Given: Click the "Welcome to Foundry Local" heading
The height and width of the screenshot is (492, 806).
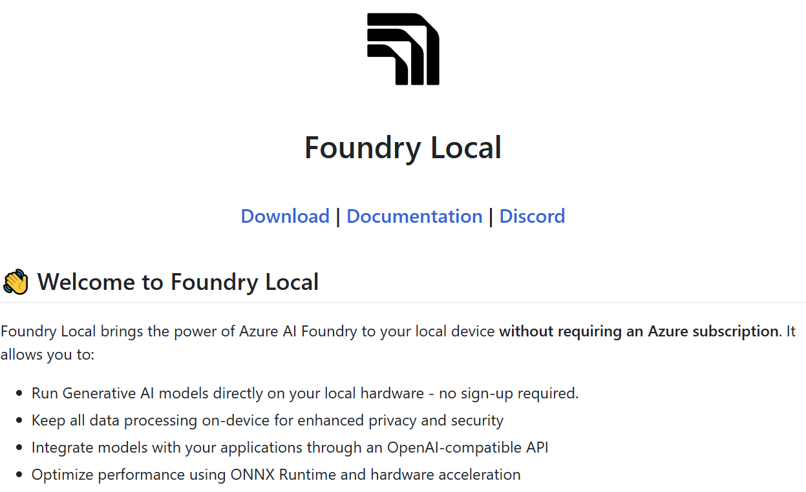Looking at the screenshot, I should (178, 282).
